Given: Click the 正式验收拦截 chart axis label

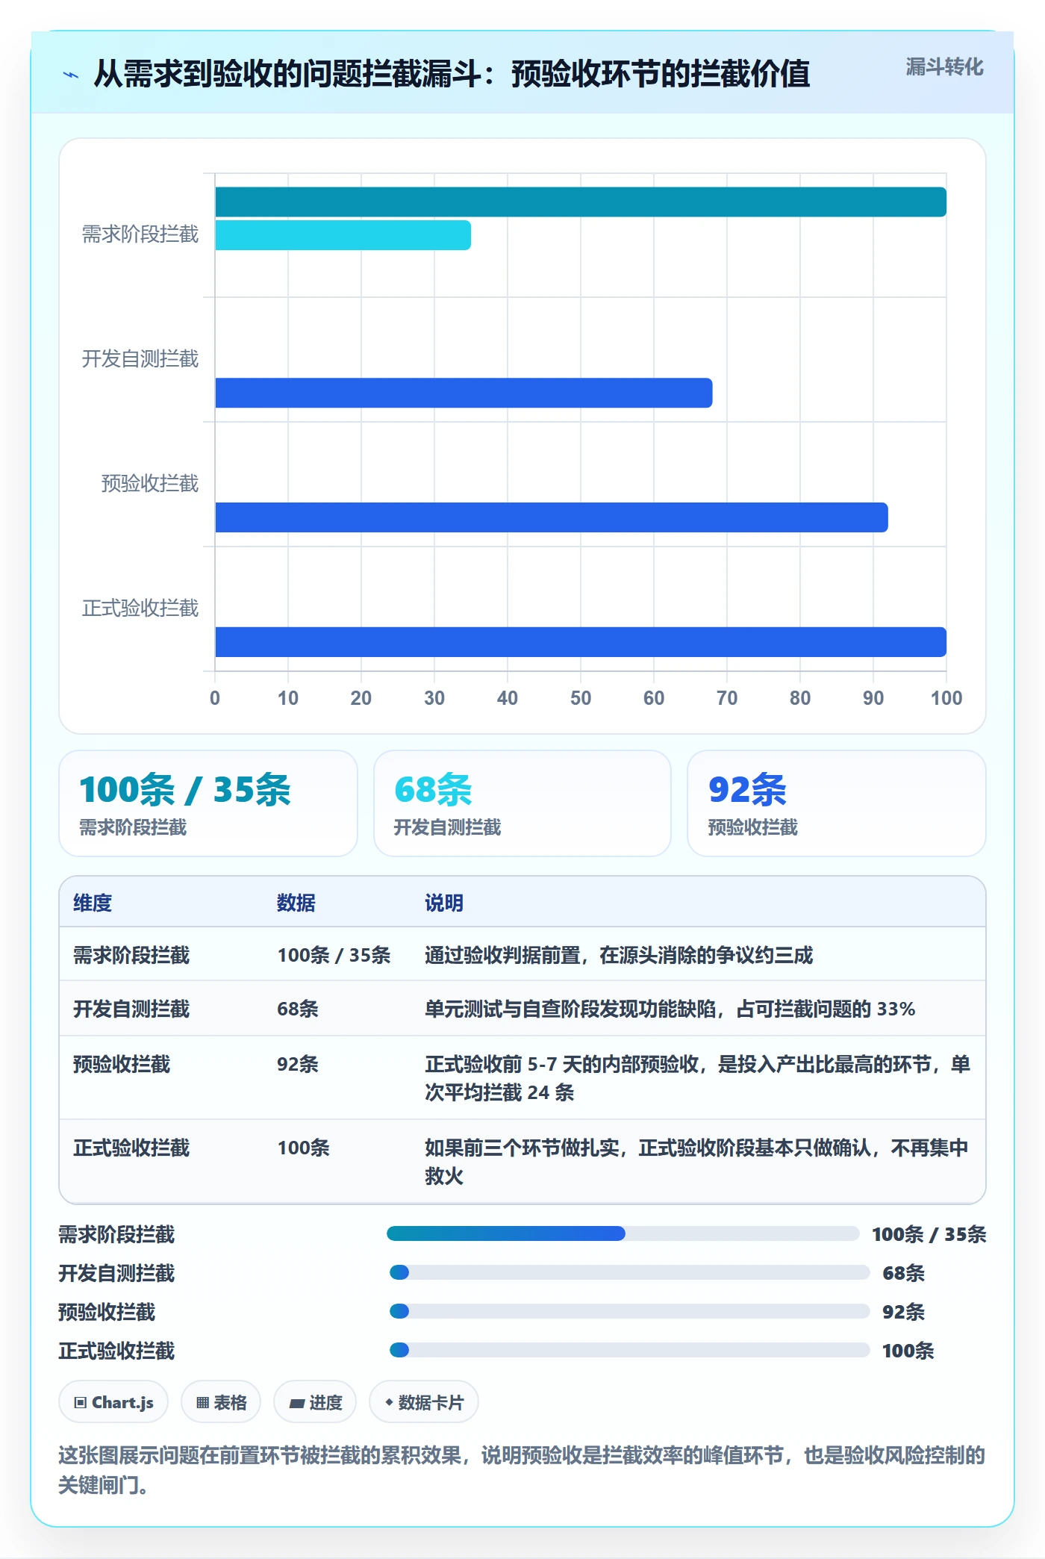Looking at the screenshot, I should coord(140,609).
